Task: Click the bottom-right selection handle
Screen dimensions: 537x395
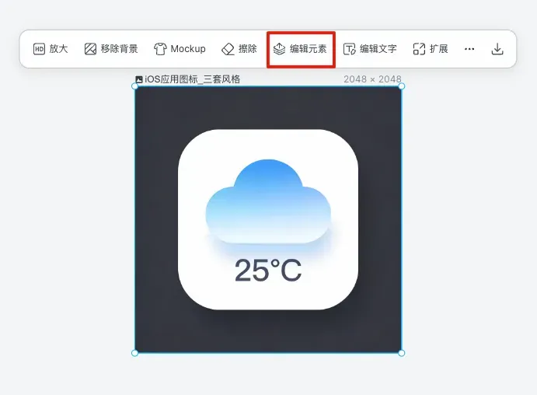Action: pos(402,353)
